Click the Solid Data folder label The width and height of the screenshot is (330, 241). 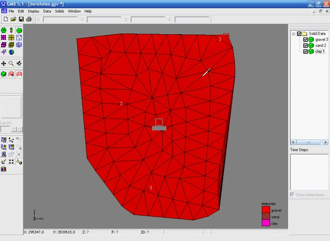[x=317, y=34]
